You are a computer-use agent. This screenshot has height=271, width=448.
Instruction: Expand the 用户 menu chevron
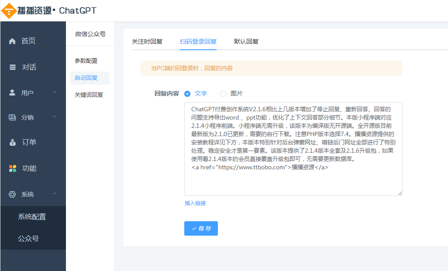[55, 92]
